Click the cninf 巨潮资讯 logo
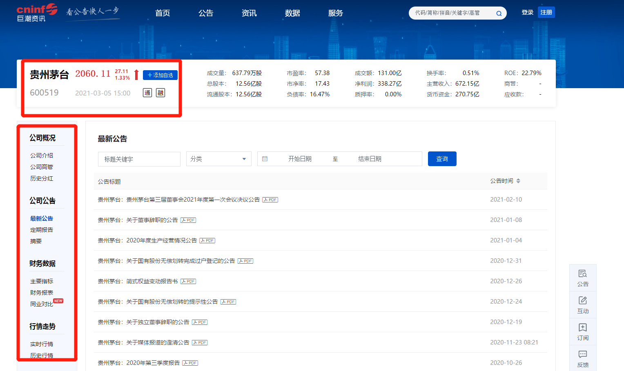This screenshot has width=624, height=371. coord(37,13)
